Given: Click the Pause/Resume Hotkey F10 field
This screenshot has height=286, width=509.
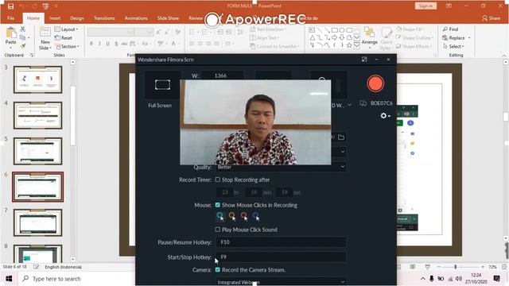Looking at the screenshot, I should tap(281, 242).
